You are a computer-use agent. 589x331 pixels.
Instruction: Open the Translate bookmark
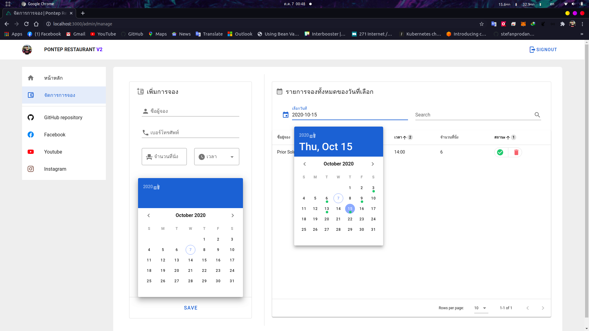pyautogui.click(x=209, y=34)
